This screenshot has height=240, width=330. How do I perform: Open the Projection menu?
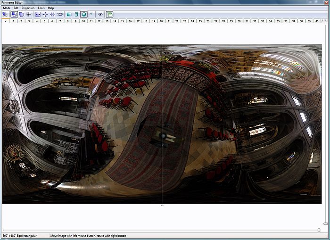pos(28,8)
